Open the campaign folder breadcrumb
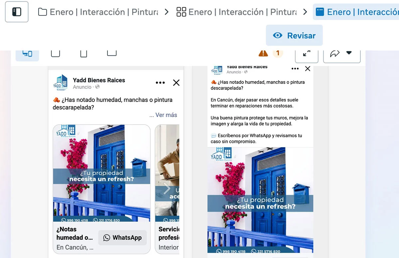Screen dimensions: 399x258 pos(98,12)
